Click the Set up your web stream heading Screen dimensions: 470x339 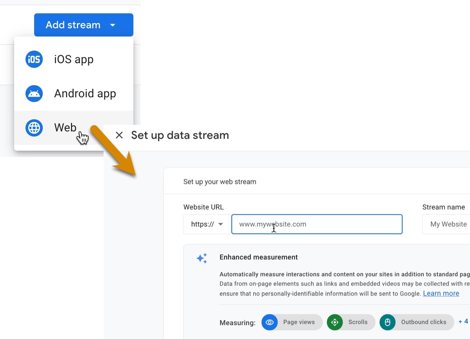point(220,182)
